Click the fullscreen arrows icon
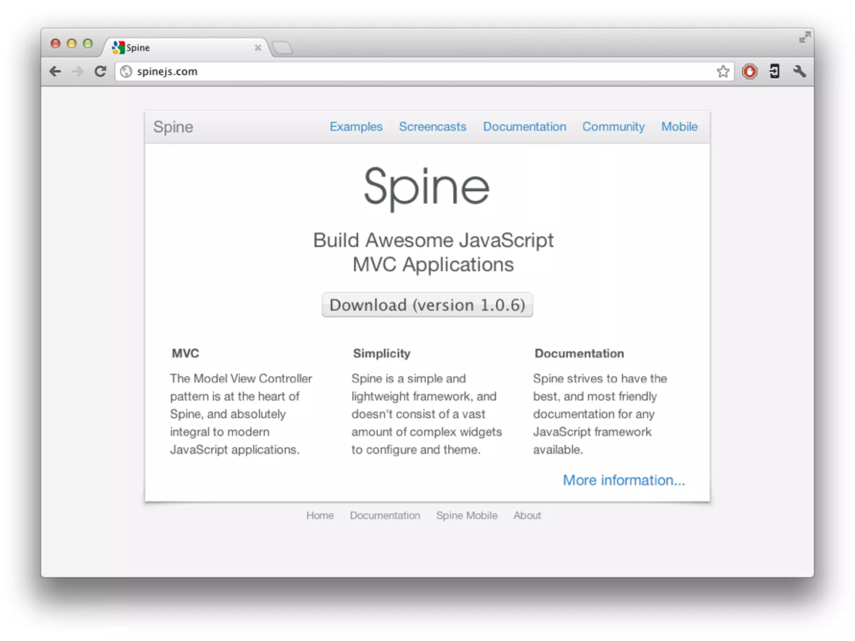The height and width of the screenshot is (641, 855). (x=804, y=38)
